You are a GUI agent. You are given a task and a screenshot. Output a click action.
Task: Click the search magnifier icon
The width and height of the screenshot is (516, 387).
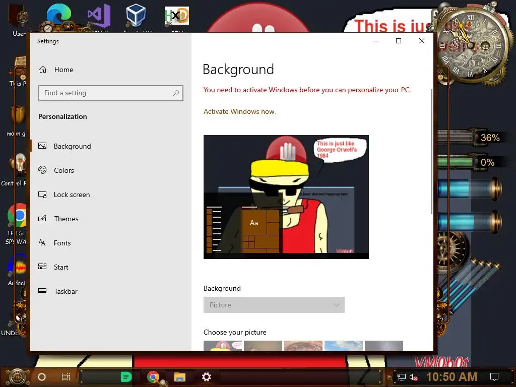pyautogui.click(x=176, y=93)
